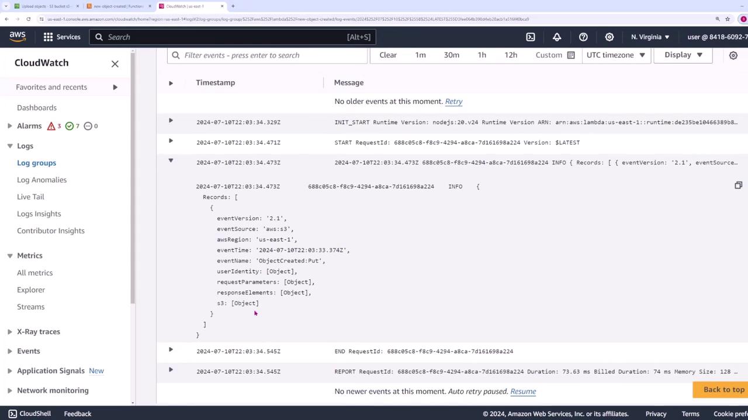748x420 pixels.
Task: Focus the AWS console Search box
Action: (x=233, y=37)
